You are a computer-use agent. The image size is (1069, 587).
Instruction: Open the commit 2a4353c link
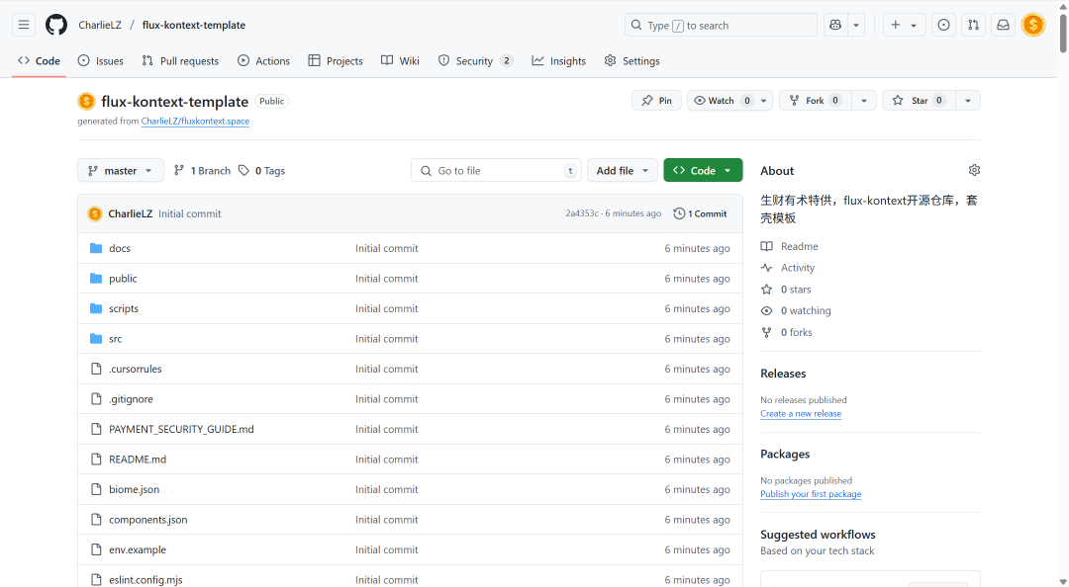click(x=582, y=213)
